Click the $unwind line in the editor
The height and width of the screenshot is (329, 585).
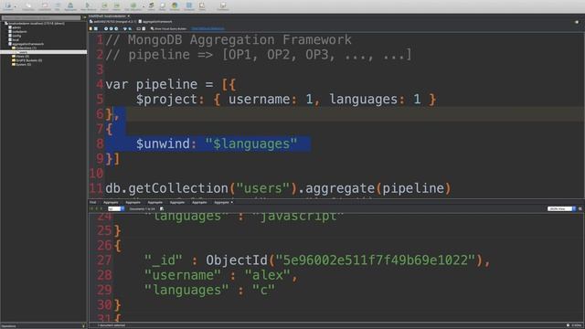pos(217,143)
